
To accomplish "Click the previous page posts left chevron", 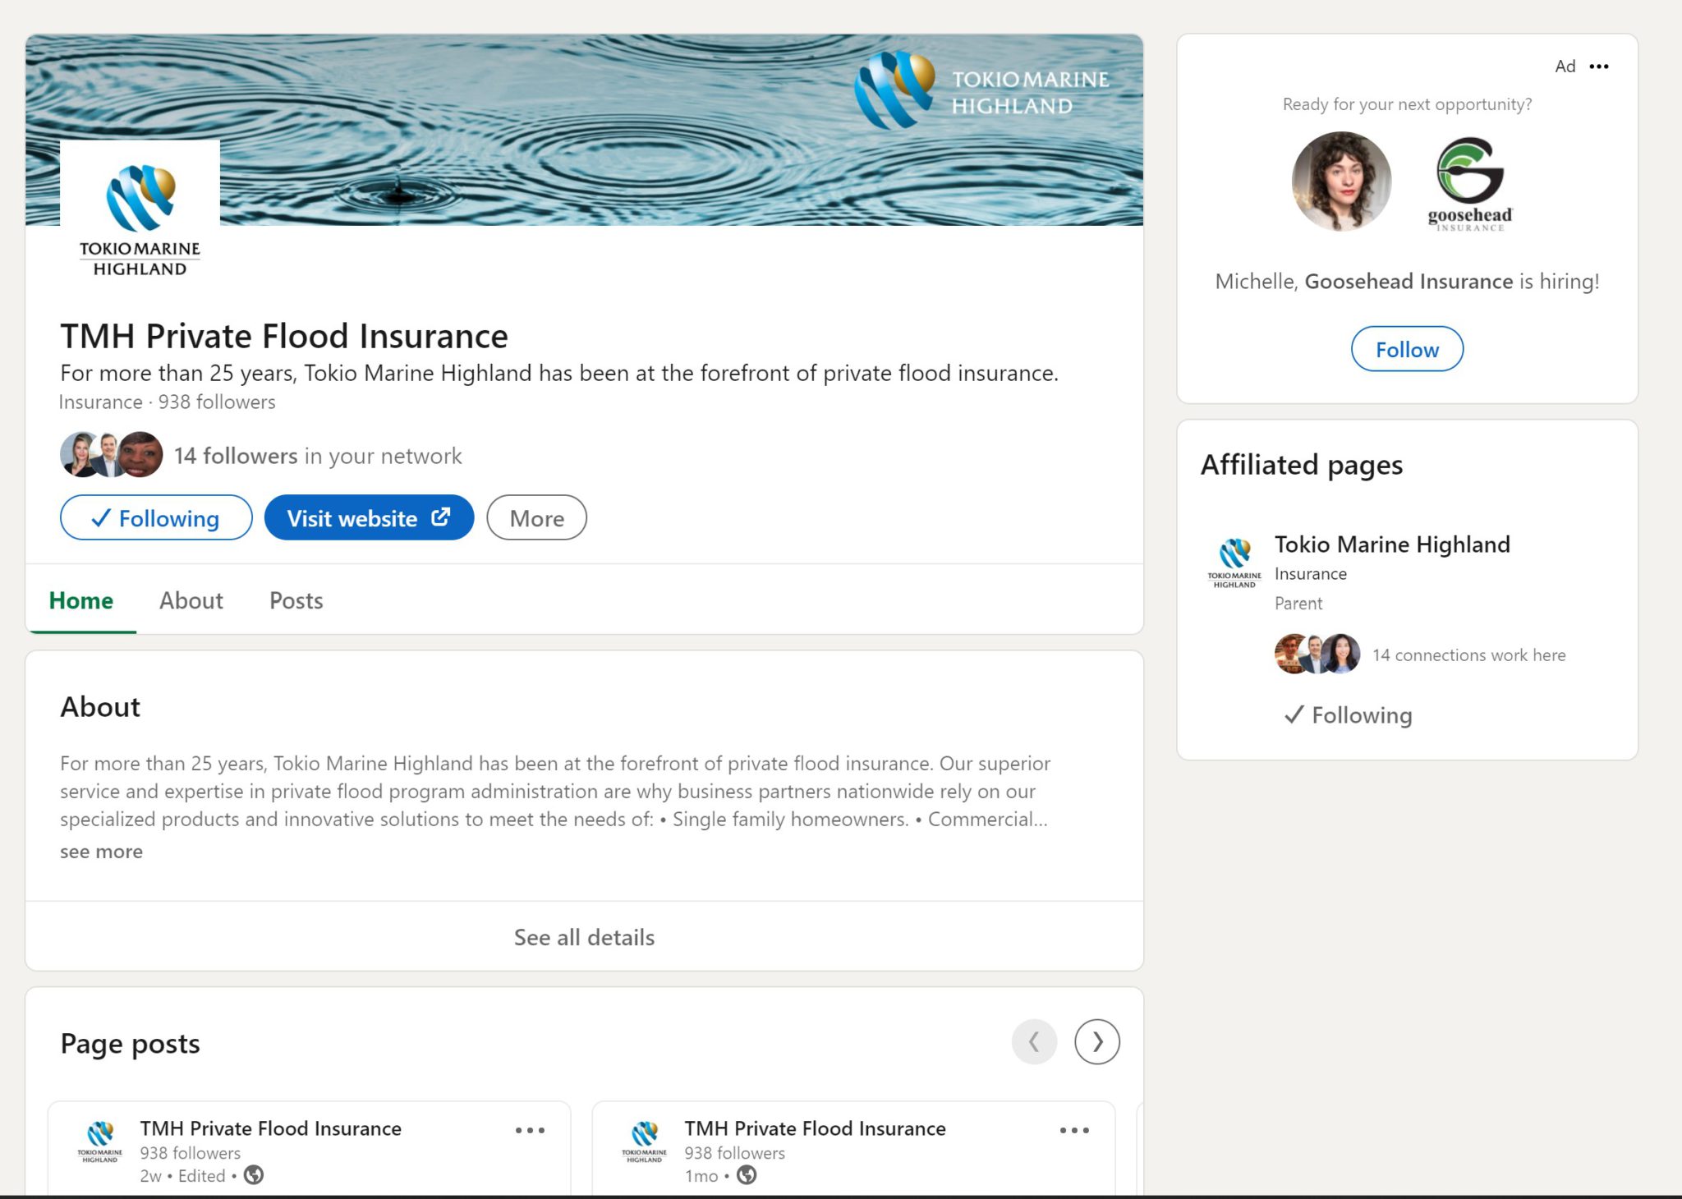I will pos(1034,1042).
